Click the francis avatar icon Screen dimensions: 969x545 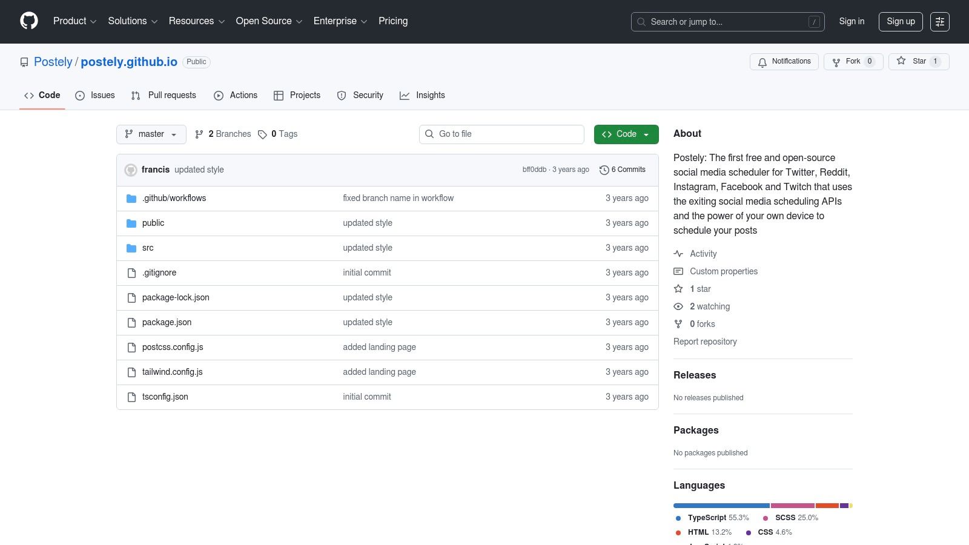(131, 170)
